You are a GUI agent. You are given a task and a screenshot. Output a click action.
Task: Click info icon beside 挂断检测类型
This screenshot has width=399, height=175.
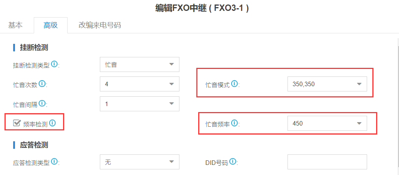tap(54, 64)
